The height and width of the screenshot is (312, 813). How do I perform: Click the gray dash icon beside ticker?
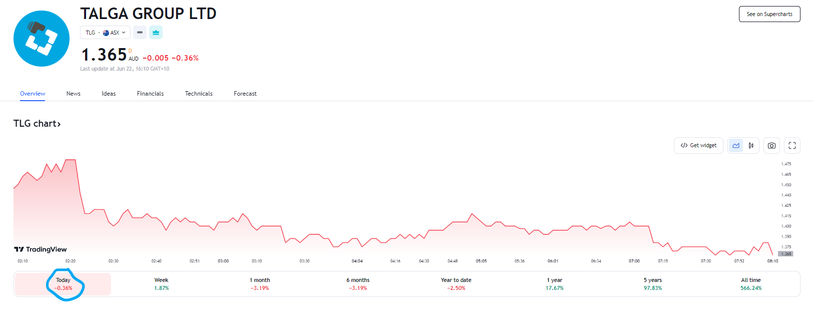point(140,33)
